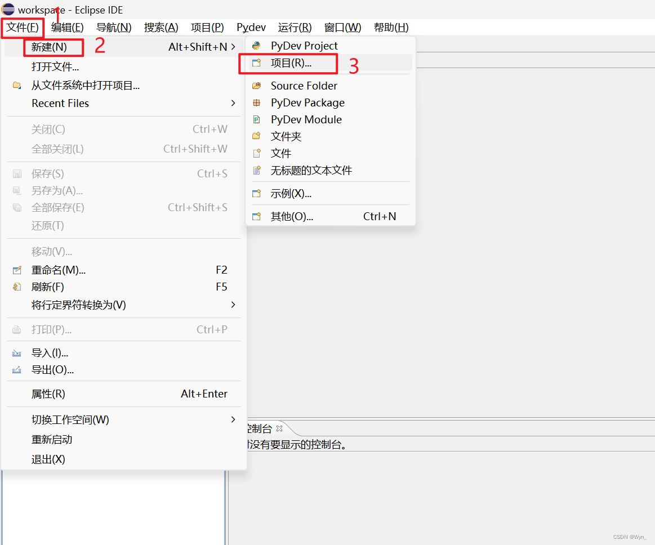The image size is (655, 545).
Task: Open the 导航(N) menu
Action: pos(114,28)
